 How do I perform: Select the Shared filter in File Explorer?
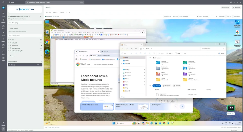tap(177, 86)
